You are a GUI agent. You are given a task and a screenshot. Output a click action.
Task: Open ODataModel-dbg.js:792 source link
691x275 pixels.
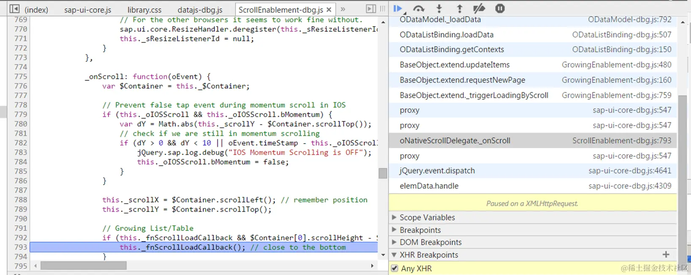coord(629,20)
